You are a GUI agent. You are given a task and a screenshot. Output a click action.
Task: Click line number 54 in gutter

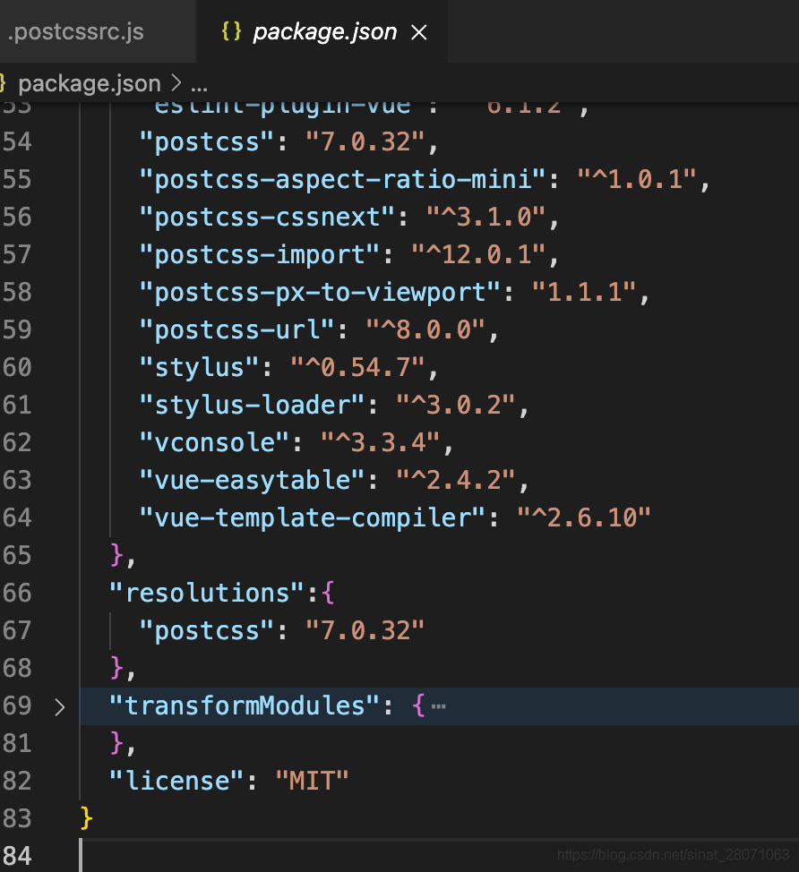pyautogui.click(x=17, y=141)
